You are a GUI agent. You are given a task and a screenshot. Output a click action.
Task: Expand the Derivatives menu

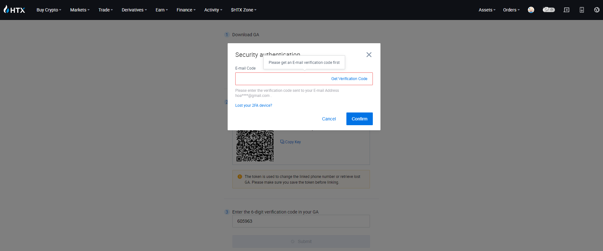[x=134, y=10]
